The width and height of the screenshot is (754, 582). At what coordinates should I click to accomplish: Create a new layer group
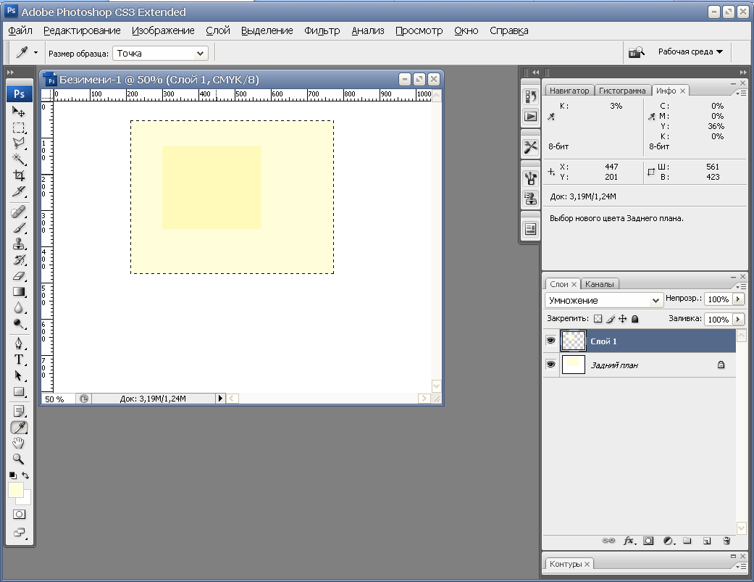pyautogui.click(x=687, y=541)
